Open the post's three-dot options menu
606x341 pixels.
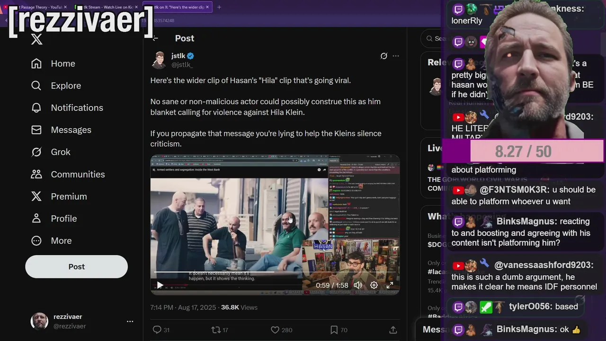click(396, 56)
